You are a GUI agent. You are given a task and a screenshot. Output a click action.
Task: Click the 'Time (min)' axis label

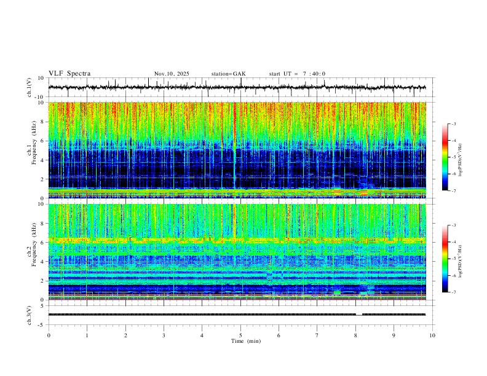(x=246, y=341)
